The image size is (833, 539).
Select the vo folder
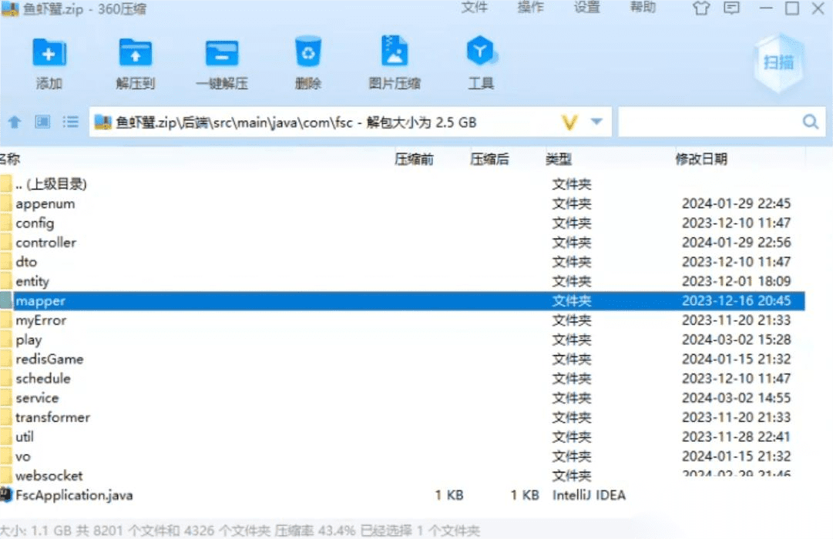pos(402,456)
